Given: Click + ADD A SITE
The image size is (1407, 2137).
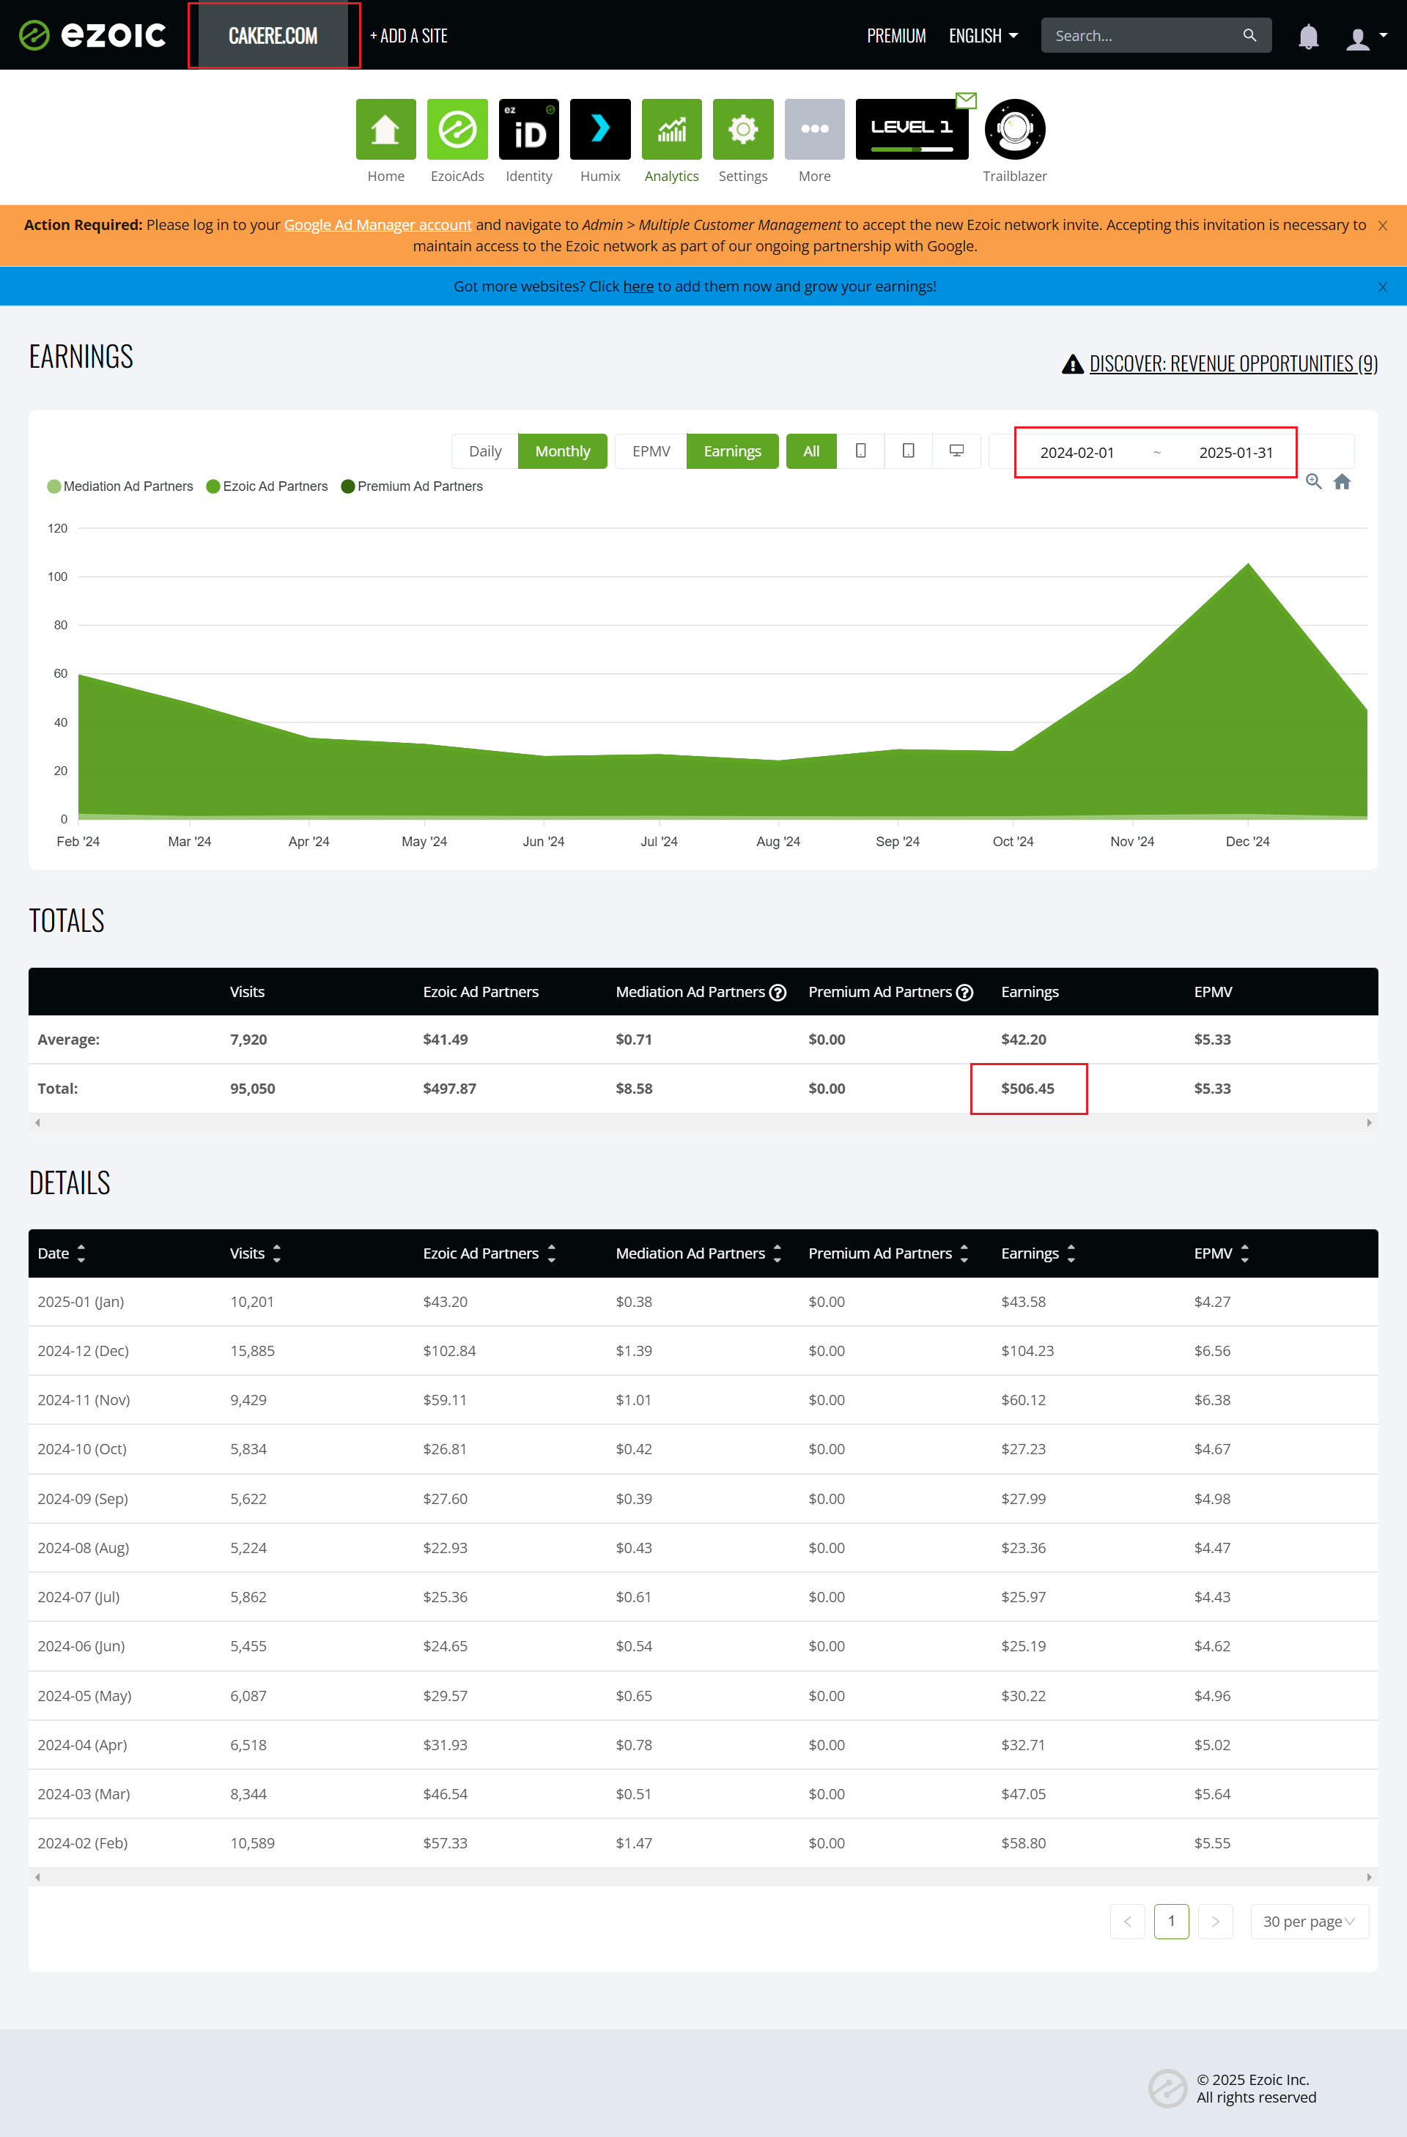Looking at the screenshot, I should point(408,36).
